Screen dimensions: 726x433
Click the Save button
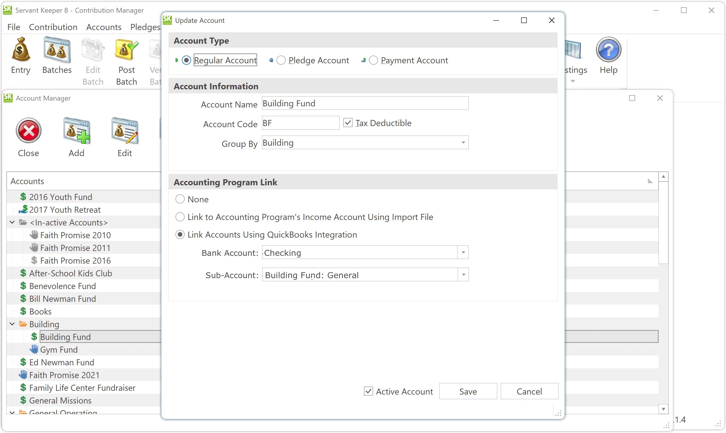[x=468, y=391]
